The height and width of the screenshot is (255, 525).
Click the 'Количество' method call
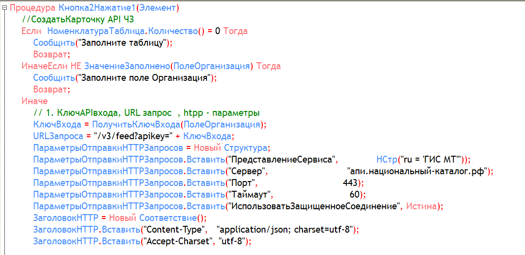pyautogui.click(x=172, y=32)
